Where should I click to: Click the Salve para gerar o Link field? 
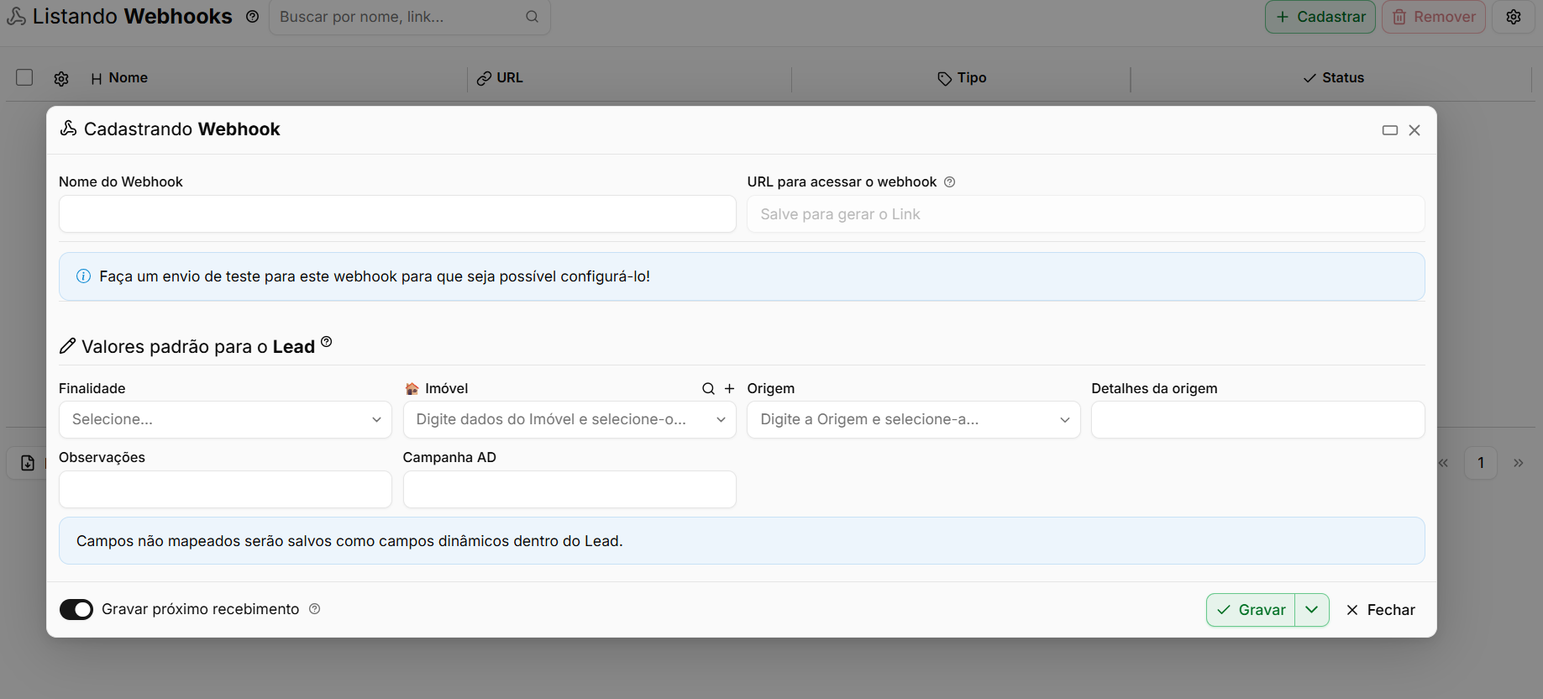[1086, 214]
